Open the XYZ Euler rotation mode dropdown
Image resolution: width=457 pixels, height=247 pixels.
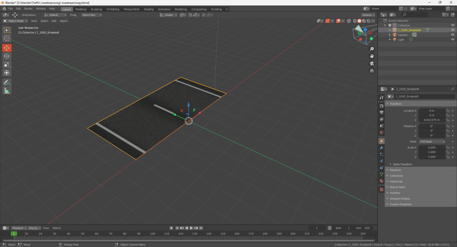[432, 141]
